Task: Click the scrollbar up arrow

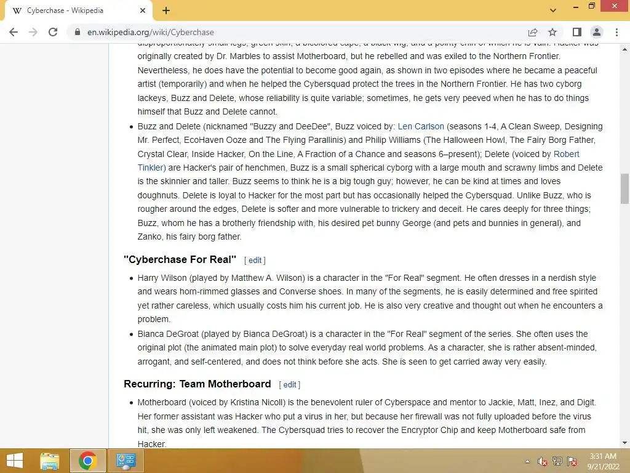Action: [x=624, y=49]
